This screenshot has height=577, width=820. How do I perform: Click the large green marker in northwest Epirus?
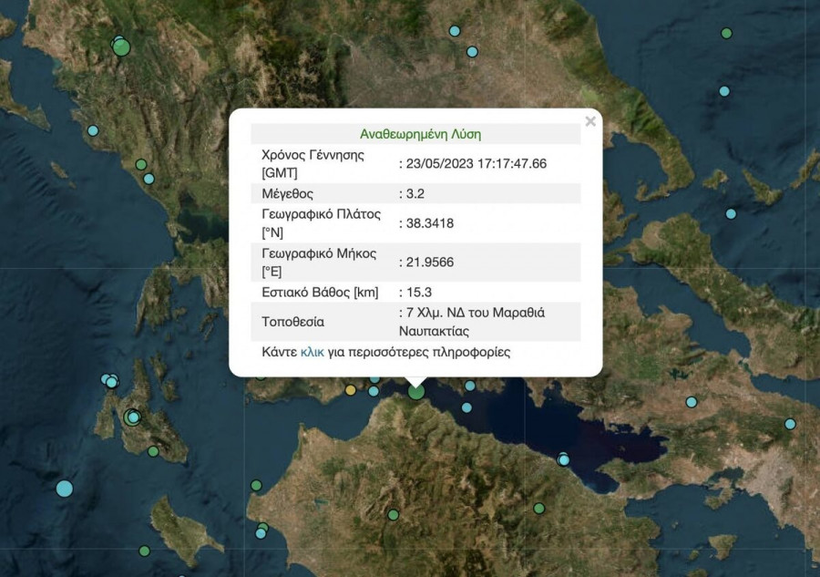click(x=121, y=47)
